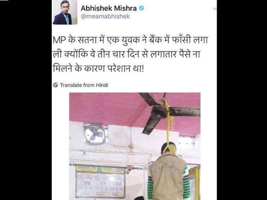
Task: Click the black bar left of tweet
Action: tap(26, 100)
